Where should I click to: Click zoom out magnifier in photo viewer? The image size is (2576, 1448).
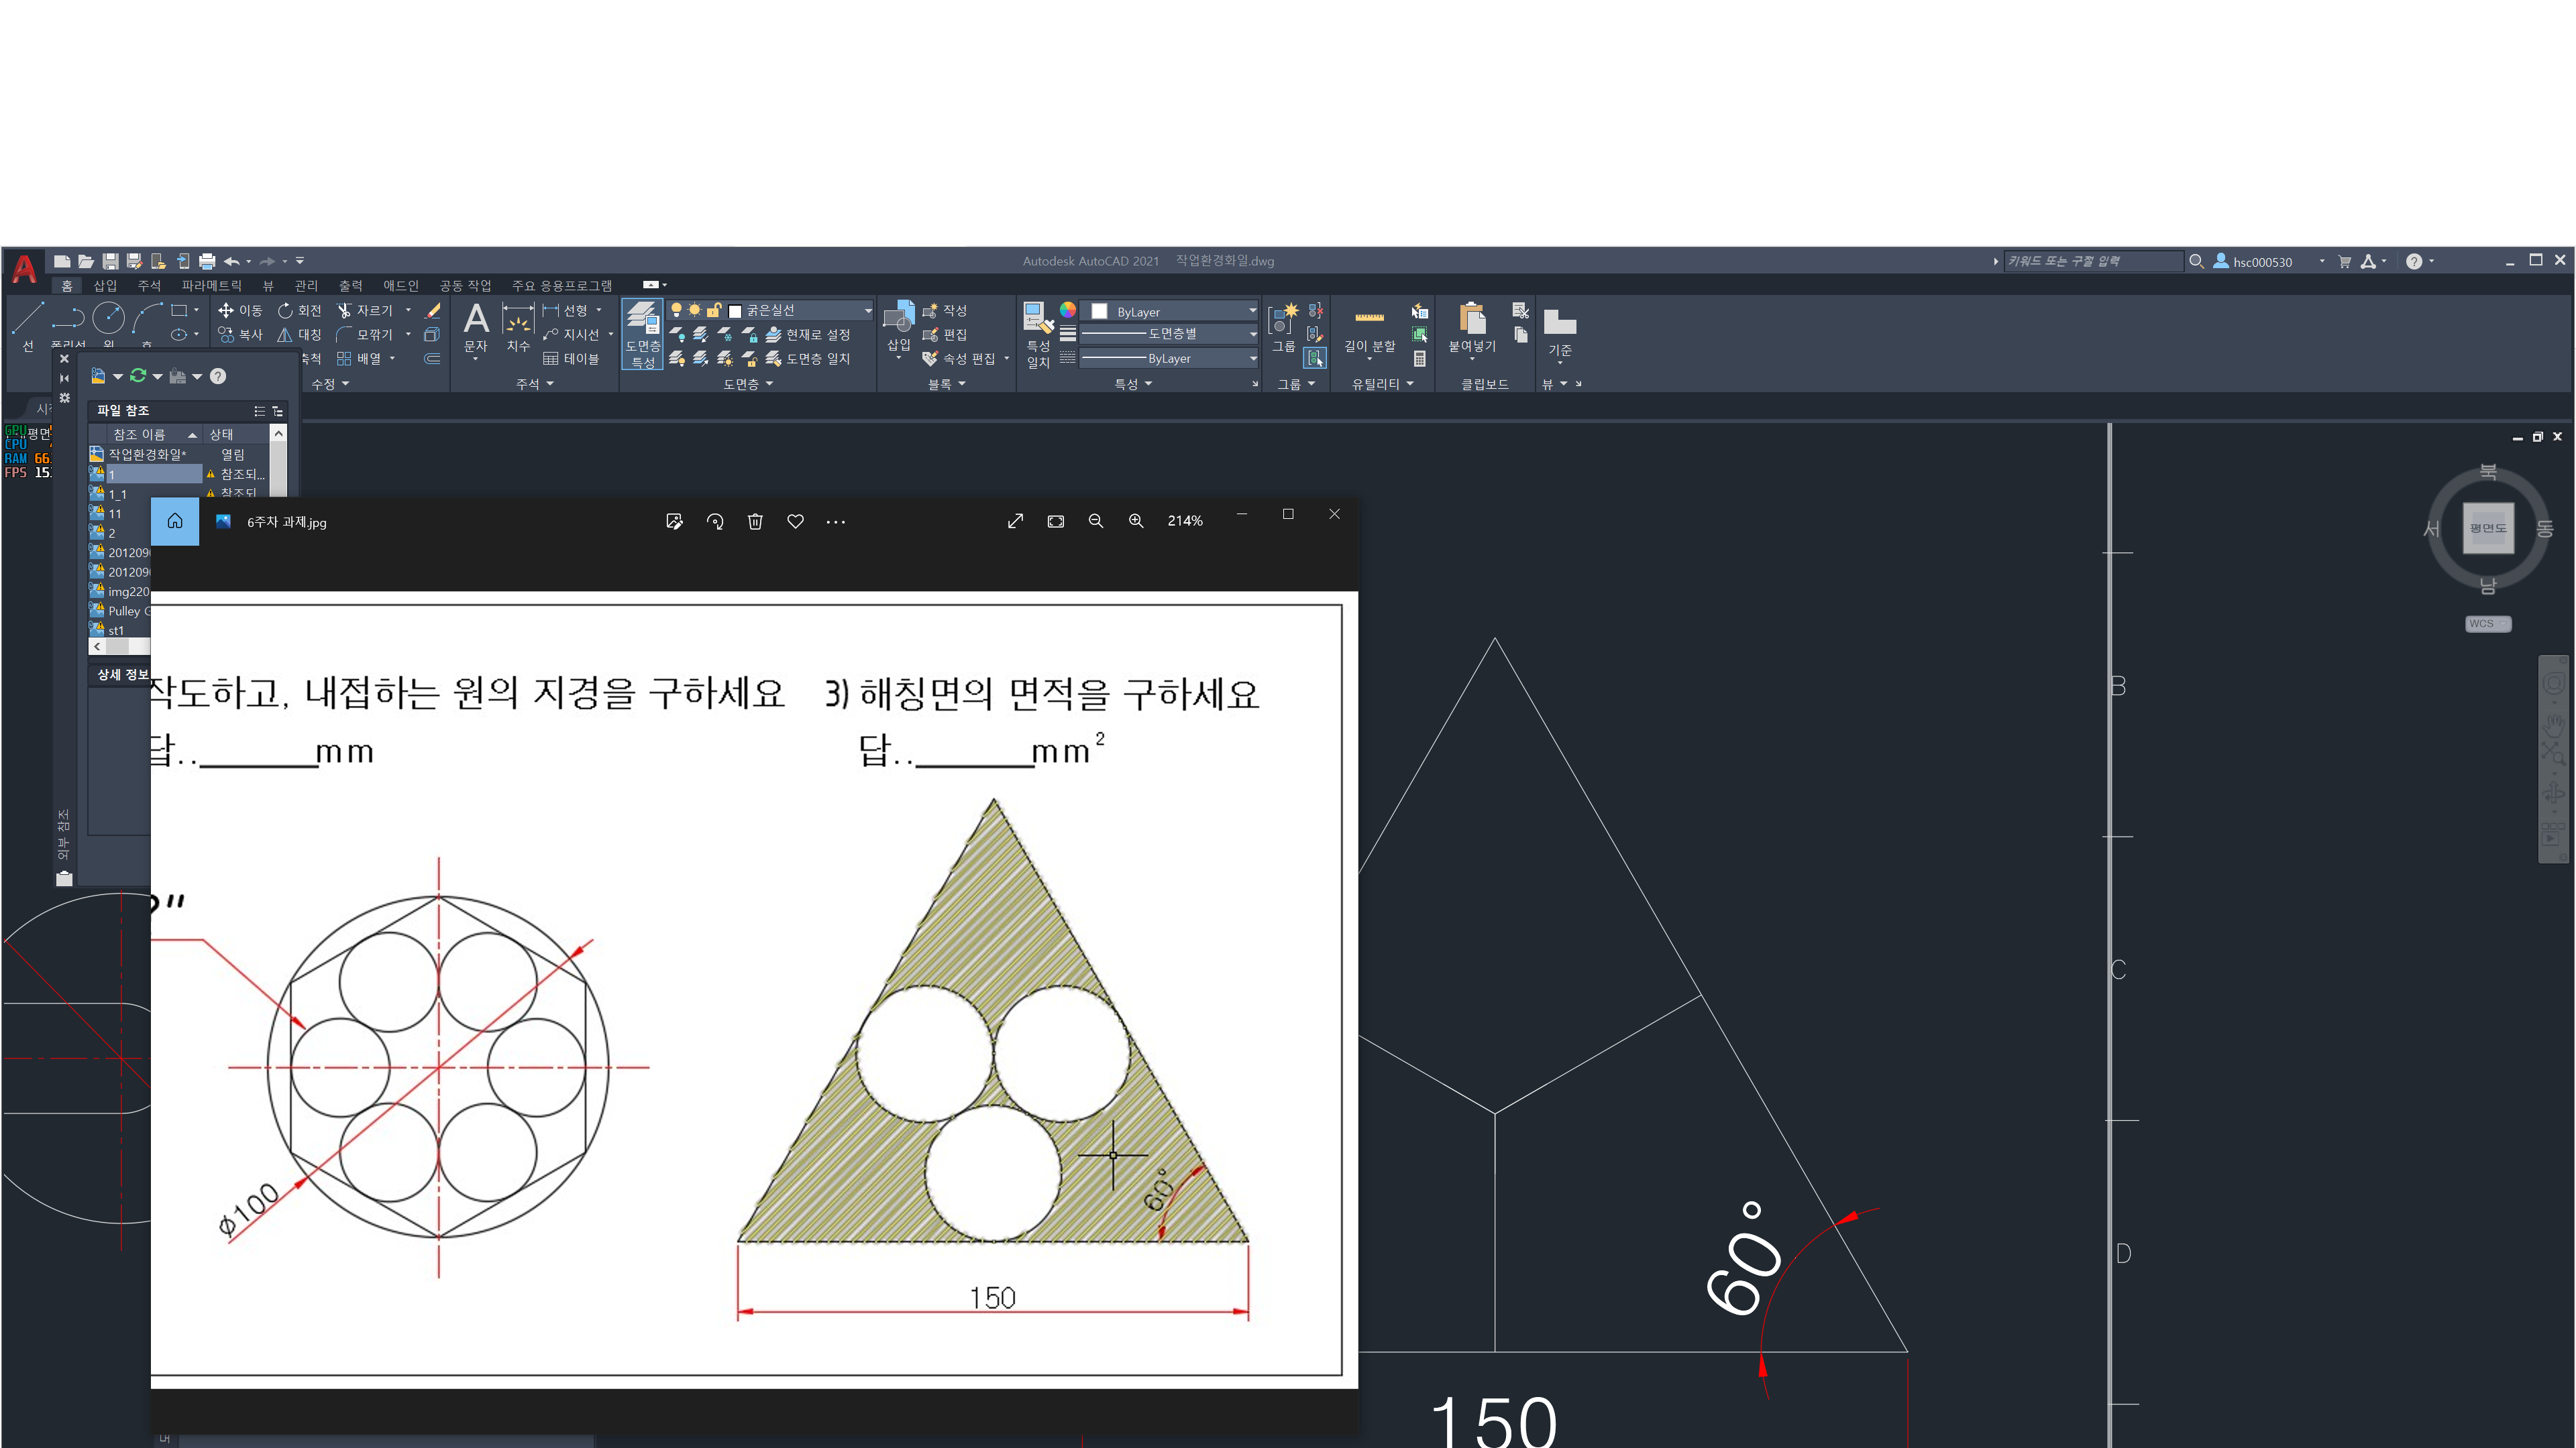point(1096,521)
